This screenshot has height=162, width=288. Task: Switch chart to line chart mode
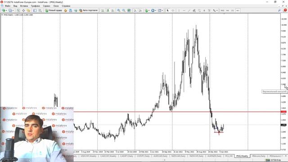113,10
